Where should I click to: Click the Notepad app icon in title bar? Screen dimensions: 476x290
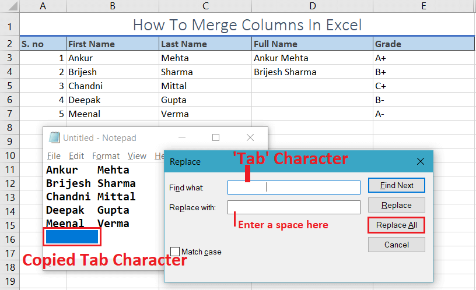(x=54, y=138)
